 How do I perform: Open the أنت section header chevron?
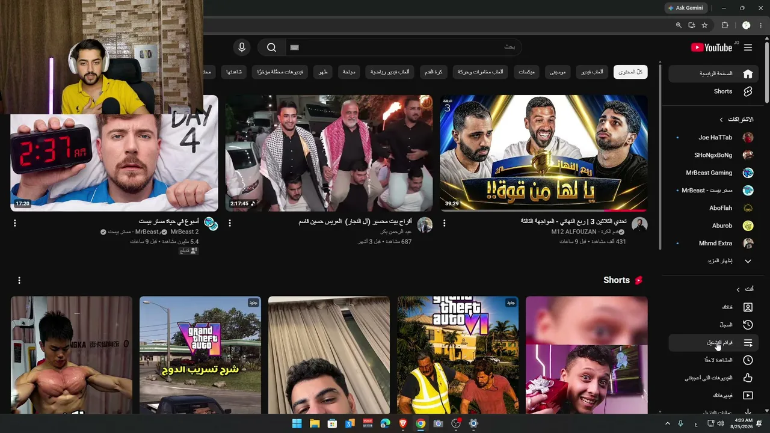[x=738, y=289]
